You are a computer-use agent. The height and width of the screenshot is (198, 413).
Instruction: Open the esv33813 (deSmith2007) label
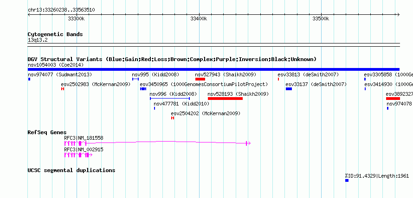pyautogui.click(x=308, y=74)
